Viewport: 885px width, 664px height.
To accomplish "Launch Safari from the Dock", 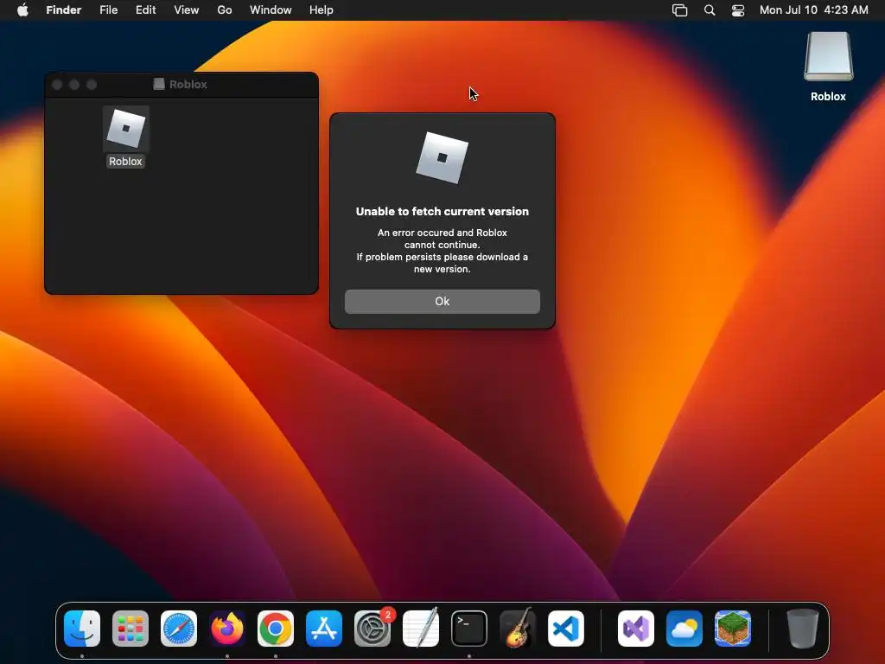I will pyautogui.click(x=179, y=629).
